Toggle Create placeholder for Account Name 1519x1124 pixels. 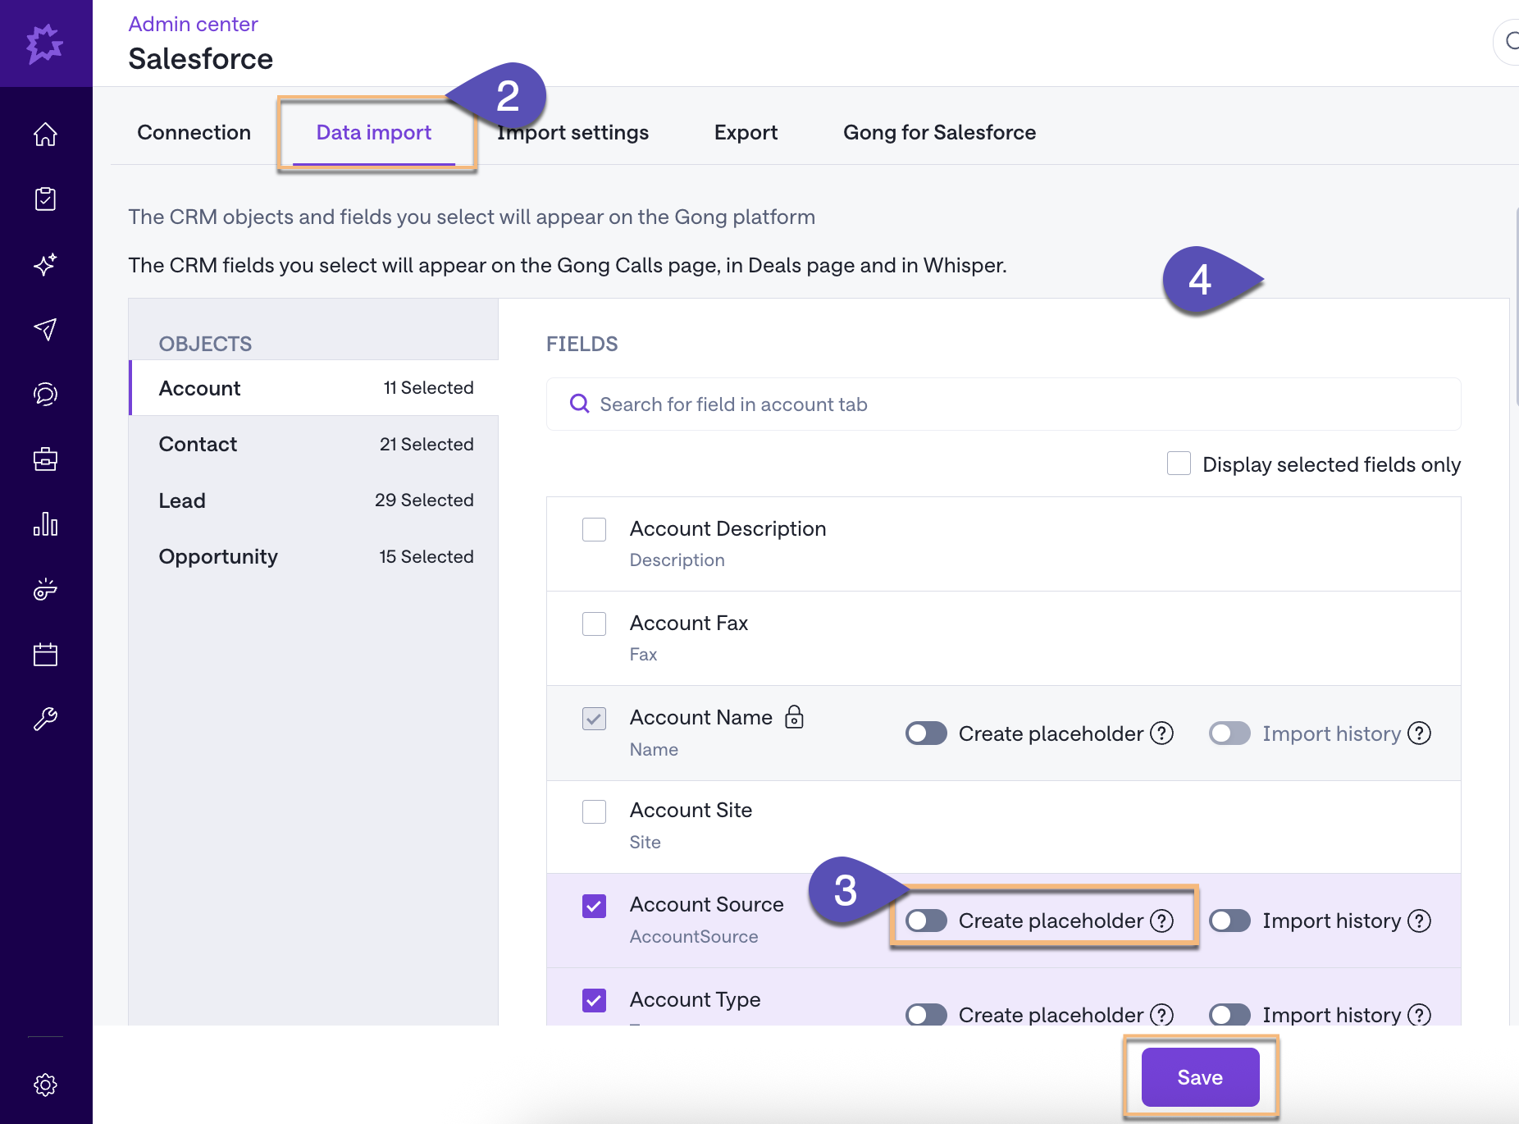pyautogui.click(x=926, y=733)
